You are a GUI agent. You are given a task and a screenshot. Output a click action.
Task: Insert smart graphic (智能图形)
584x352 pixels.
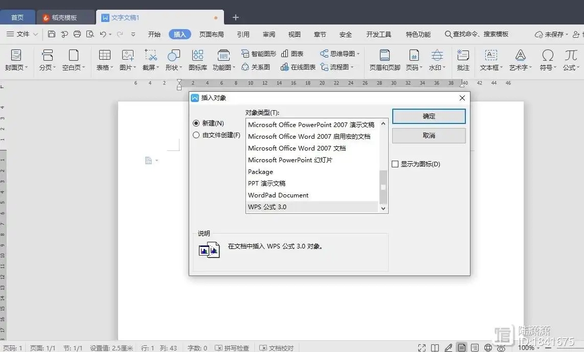tap(258, 54)
